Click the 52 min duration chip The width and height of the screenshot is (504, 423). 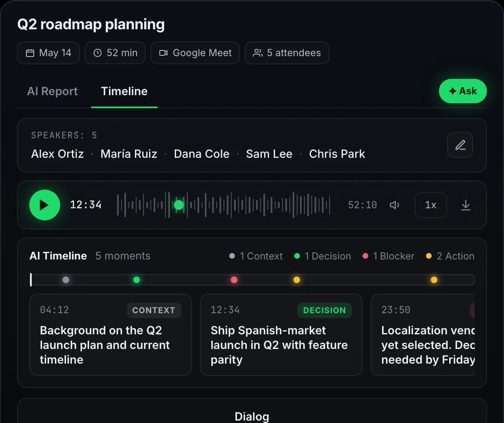(x=115, y=53)
